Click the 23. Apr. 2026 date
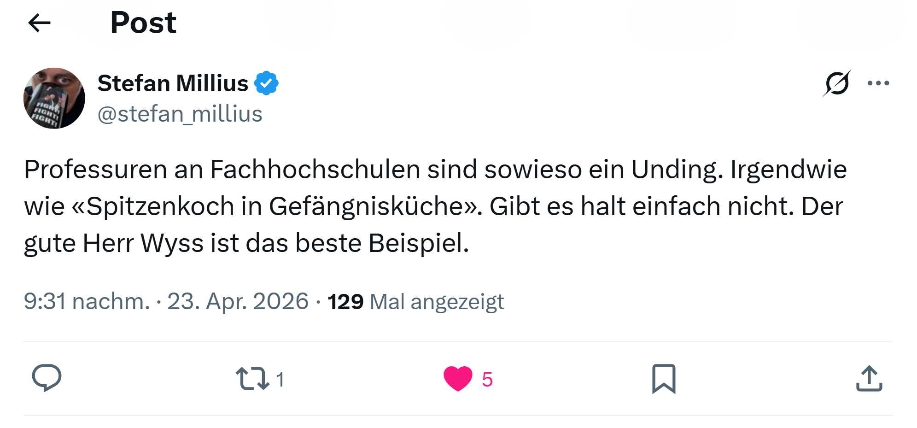The image size is (917, 428). (x=238, y=302)
